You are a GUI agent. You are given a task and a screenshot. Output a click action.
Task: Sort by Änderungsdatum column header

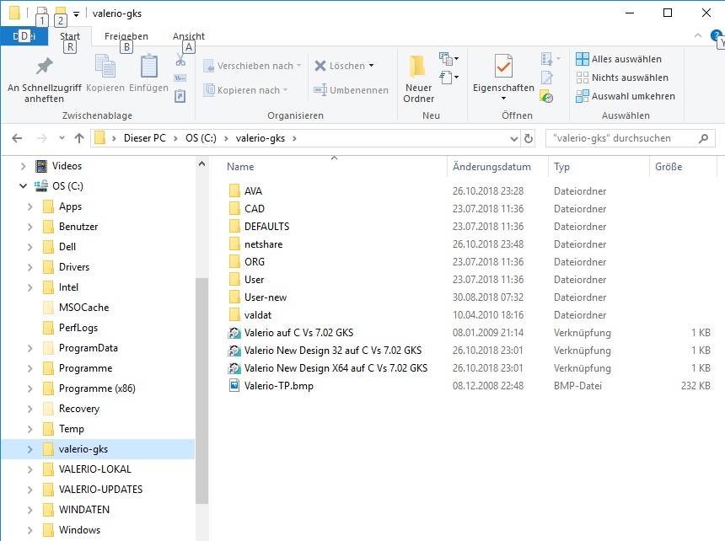(x=491, y=167)
